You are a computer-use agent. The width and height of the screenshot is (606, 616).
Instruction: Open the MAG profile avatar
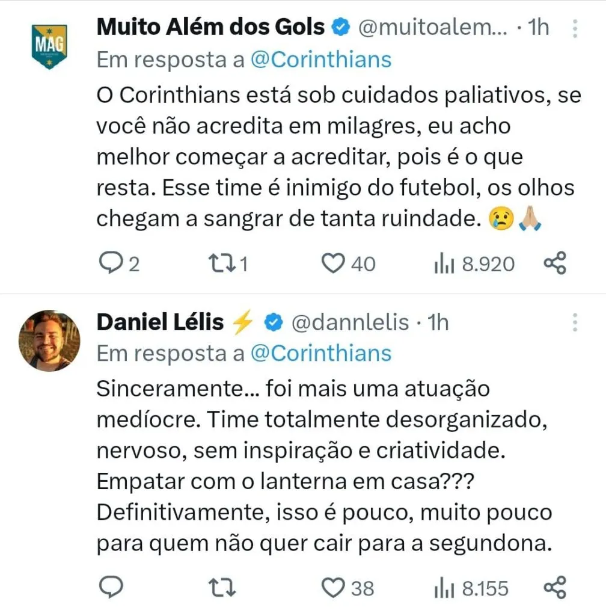coord(49,45)
